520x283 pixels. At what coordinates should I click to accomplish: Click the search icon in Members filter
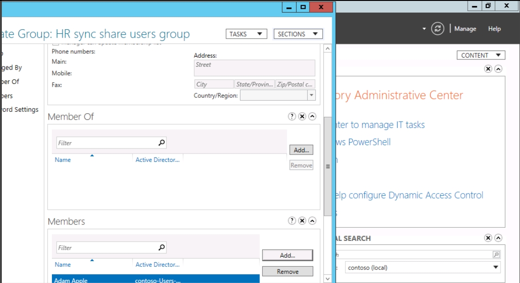coord(161,248)
